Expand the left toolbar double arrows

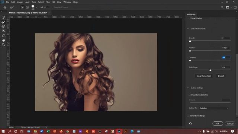click(x=1, y=11)
